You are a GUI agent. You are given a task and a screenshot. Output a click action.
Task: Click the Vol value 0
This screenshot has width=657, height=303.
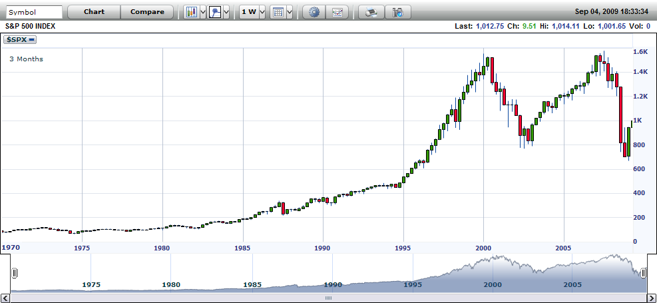(648, 27)
